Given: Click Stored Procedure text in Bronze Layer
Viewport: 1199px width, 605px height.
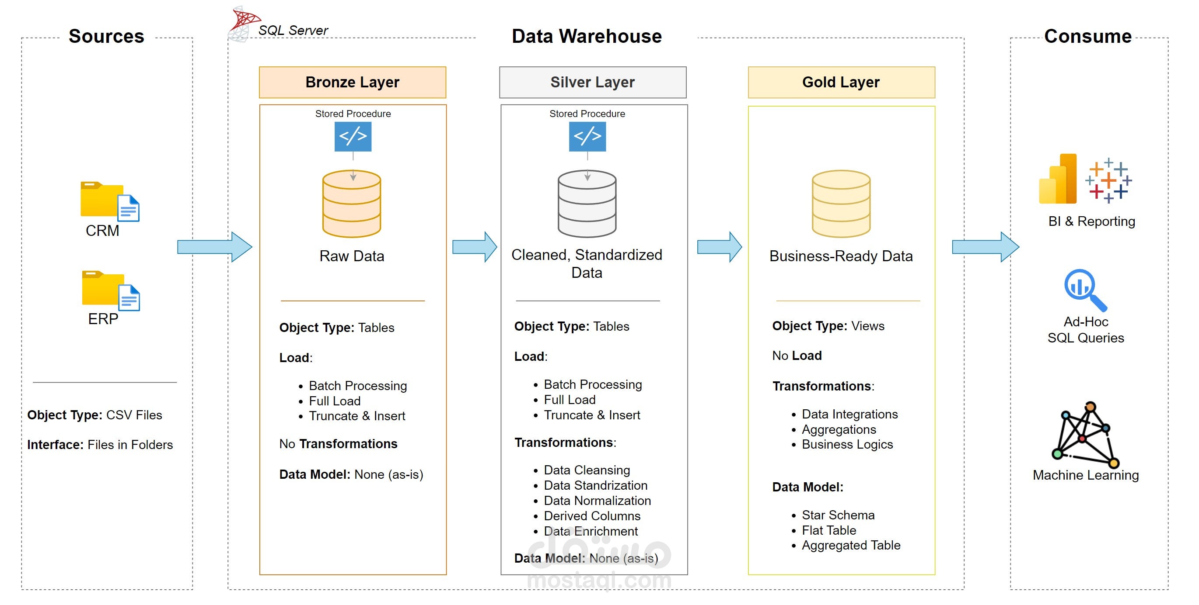Looking at the screenshot, I should pyautogui.click(x=353, y=114).
